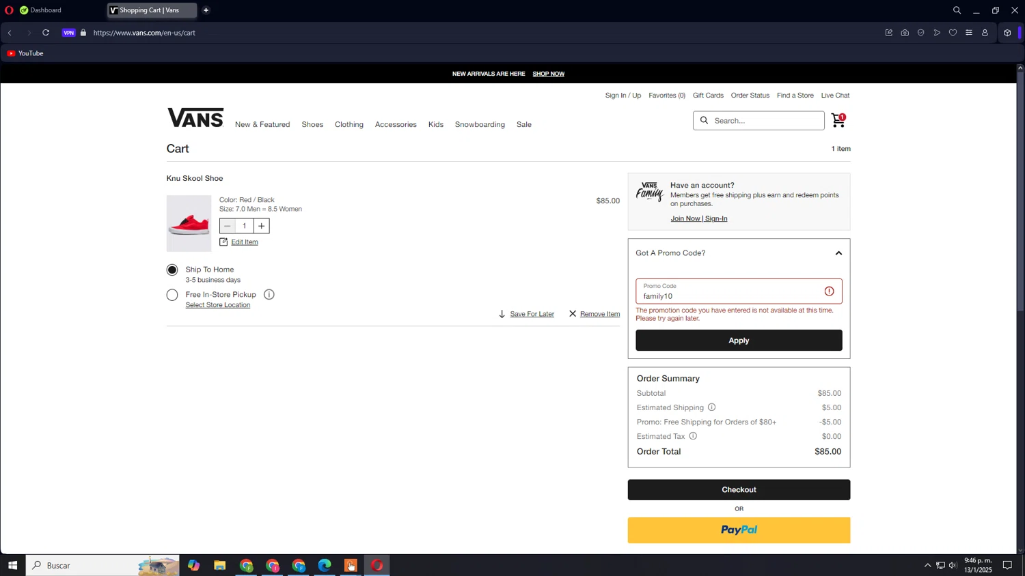Pay with PayPal button

(739, 530)
